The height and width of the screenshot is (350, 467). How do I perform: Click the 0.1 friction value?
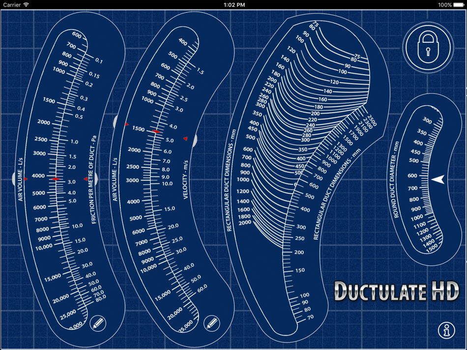99,61
